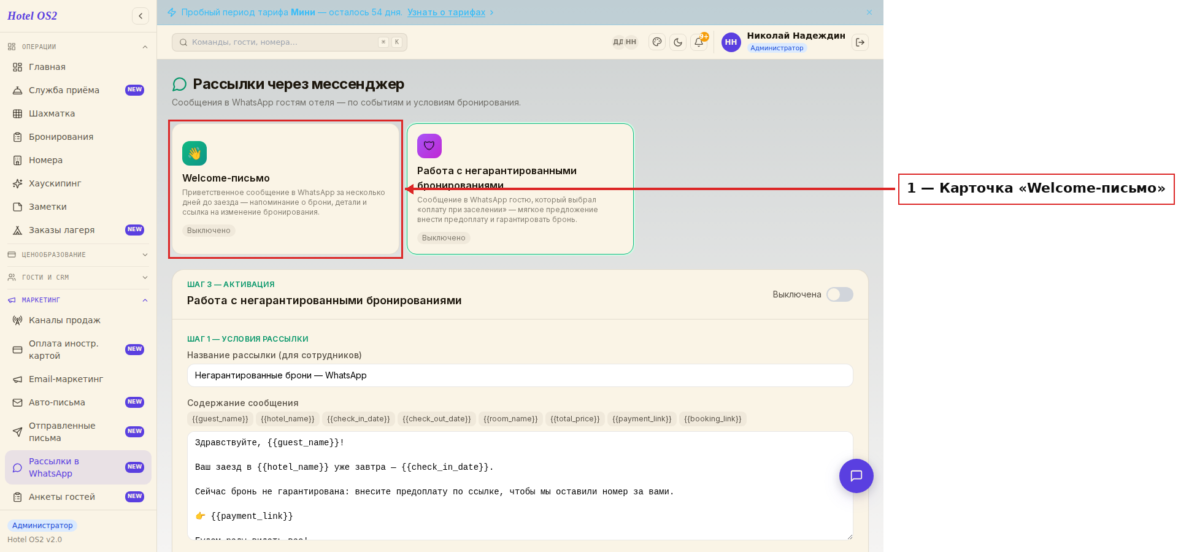Click the purple shield card icon
Viewport: 1189px width, 552px height.
click(x=429, y=146)
